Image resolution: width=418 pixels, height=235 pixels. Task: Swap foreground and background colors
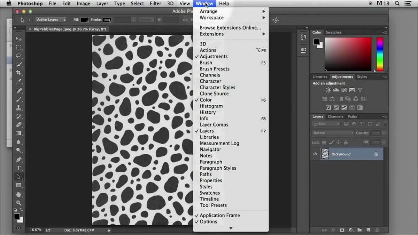21,210
